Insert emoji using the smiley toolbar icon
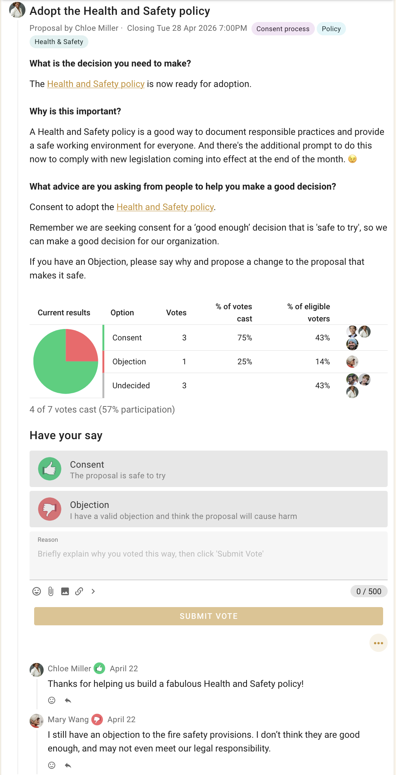 click(x=36, y=591)
